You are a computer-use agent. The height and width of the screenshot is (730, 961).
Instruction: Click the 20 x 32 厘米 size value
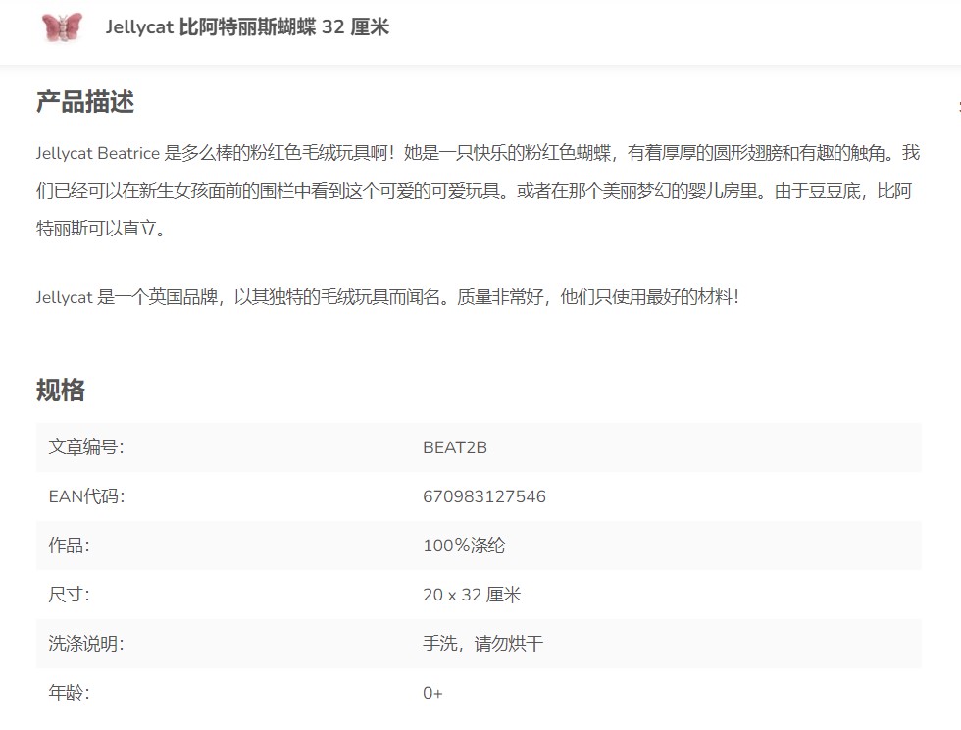[472, 595]
